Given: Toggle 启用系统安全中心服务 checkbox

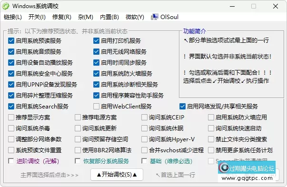Looking at the screenshot, I should pos(11,74).
